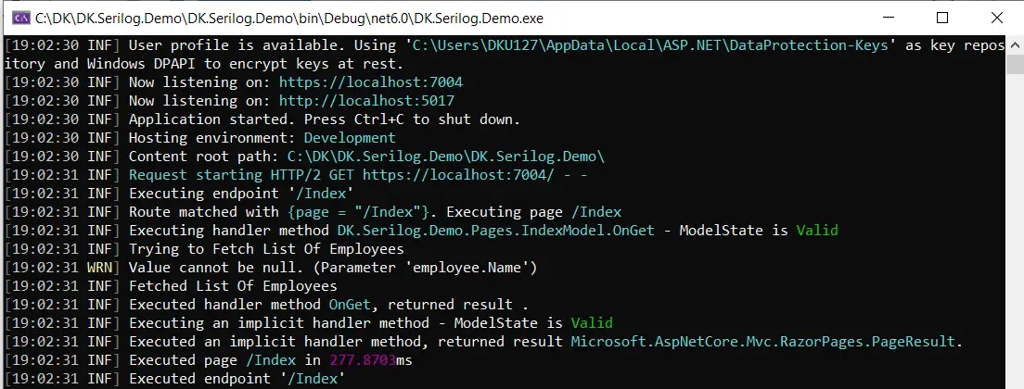This screenshot has width=1024, height=389.
Task: Click the IndexModel.OnGet handler method name
Action: click(x=495, y=230)
